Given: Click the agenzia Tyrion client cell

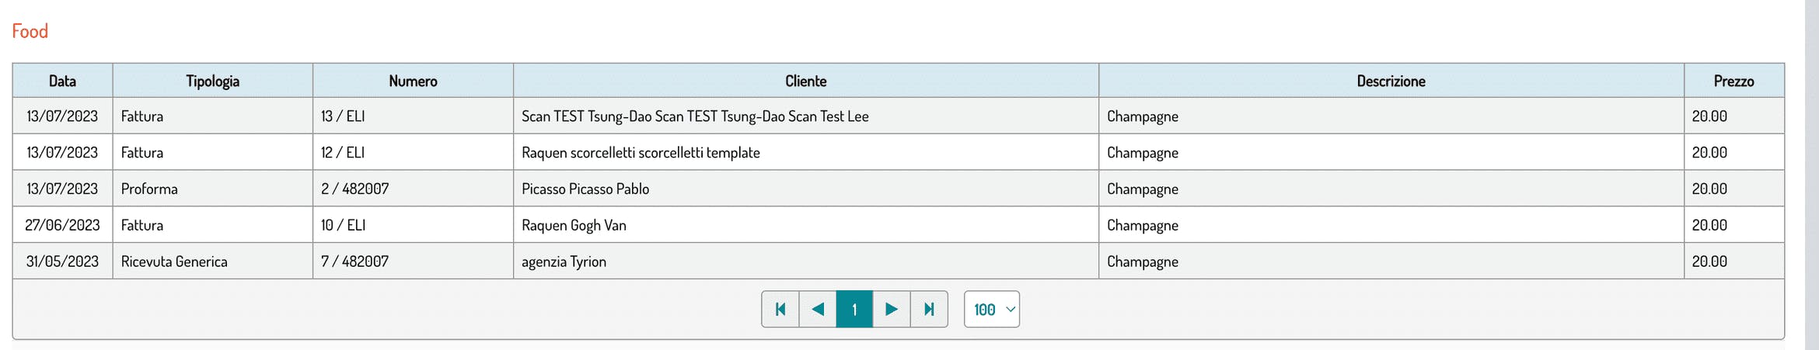Looking at the screenshot, I should (x=564, y=262).
